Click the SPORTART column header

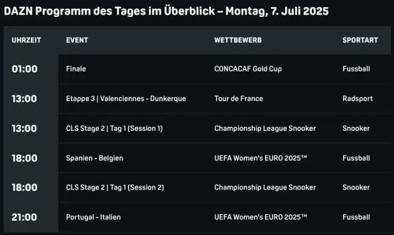pyautogui.click(x=360, y=40)
